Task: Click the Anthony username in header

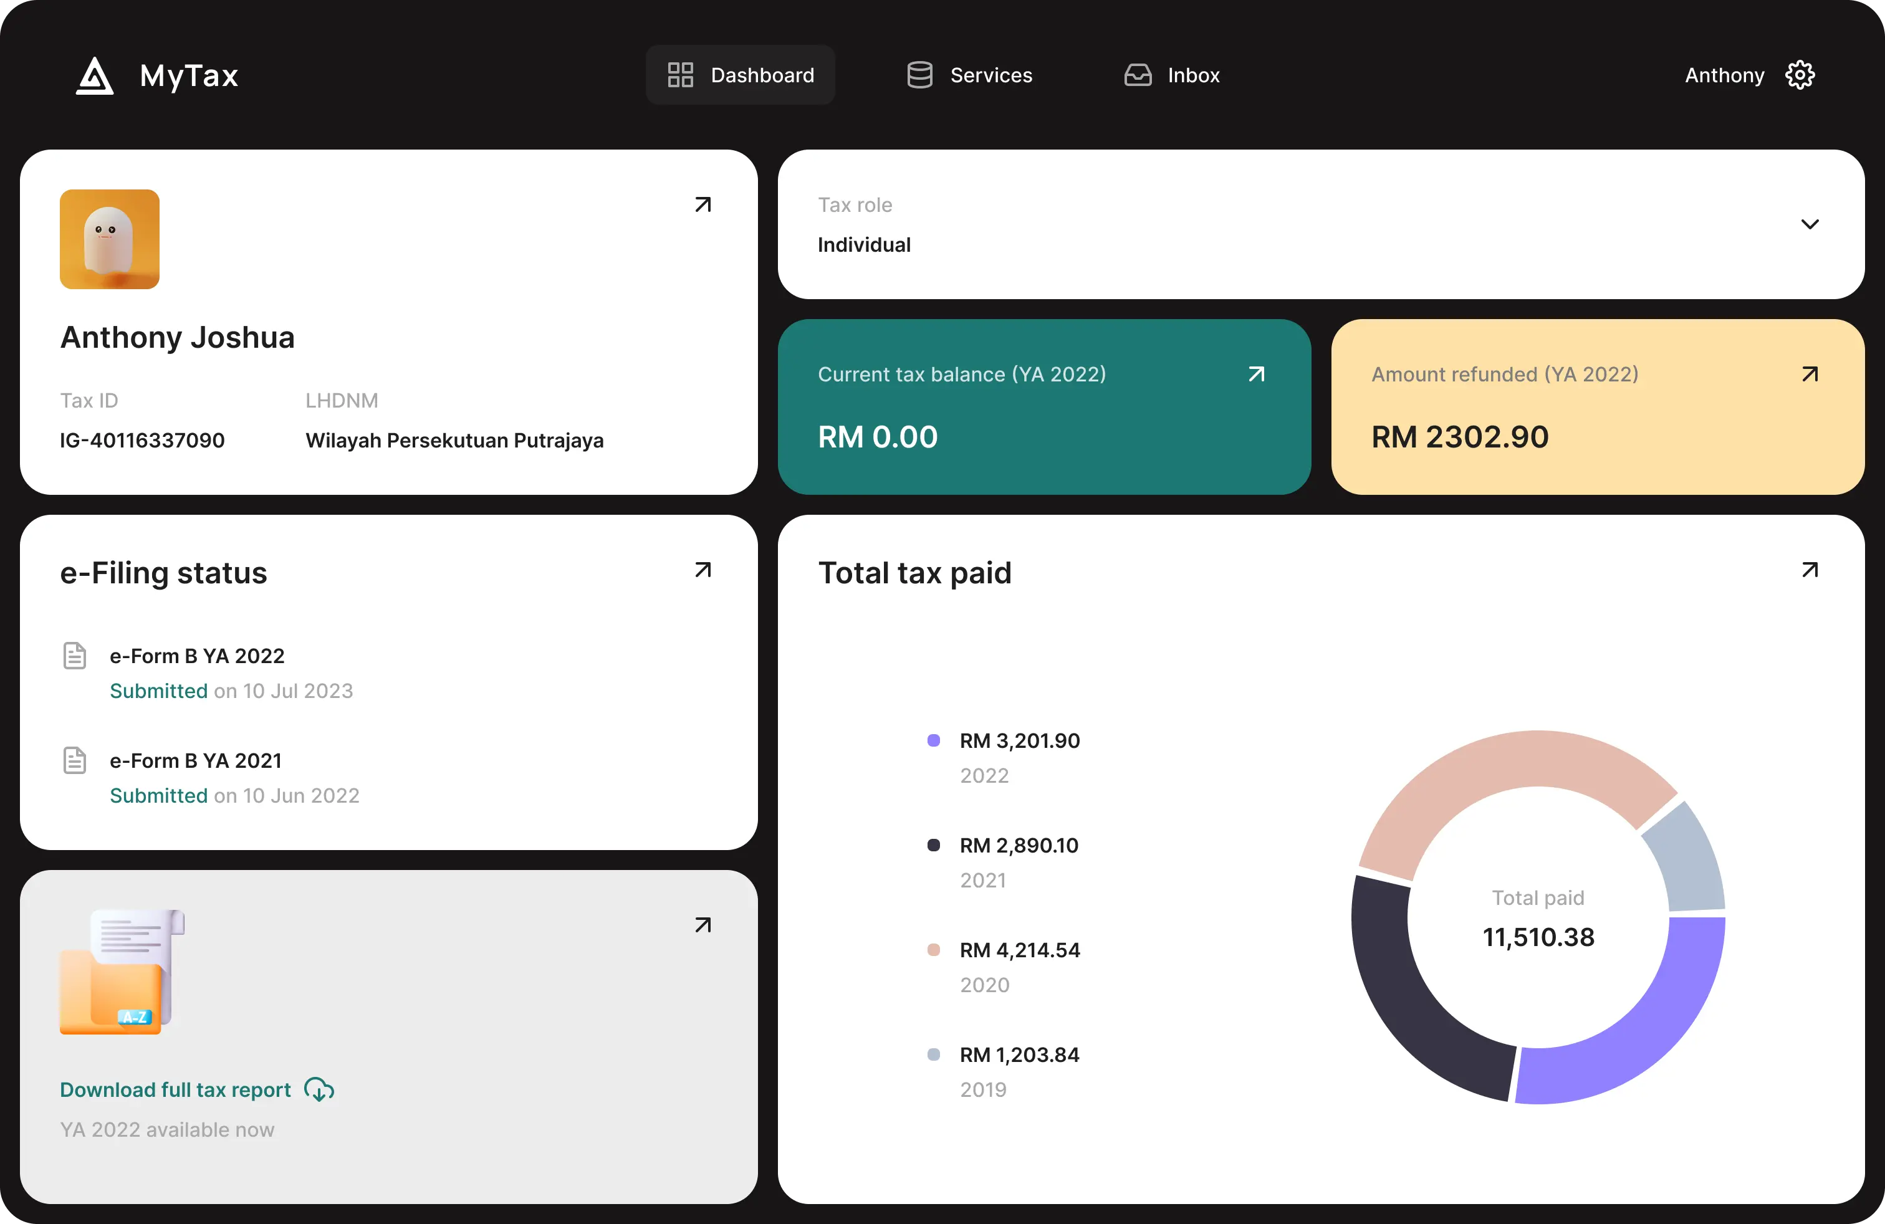Action: coord(1724,75)
